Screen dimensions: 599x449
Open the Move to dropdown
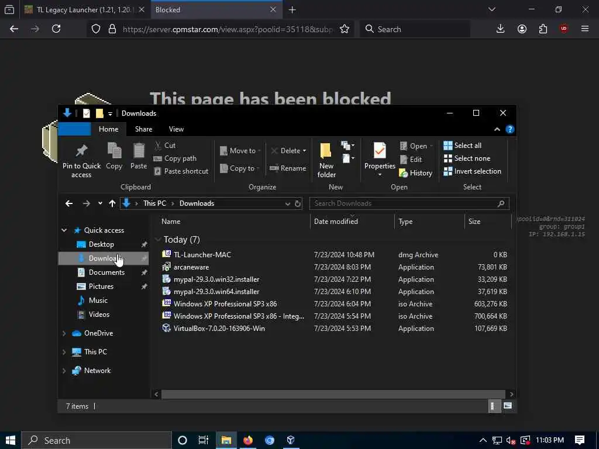pyautogui.click(x=240, y=151)
